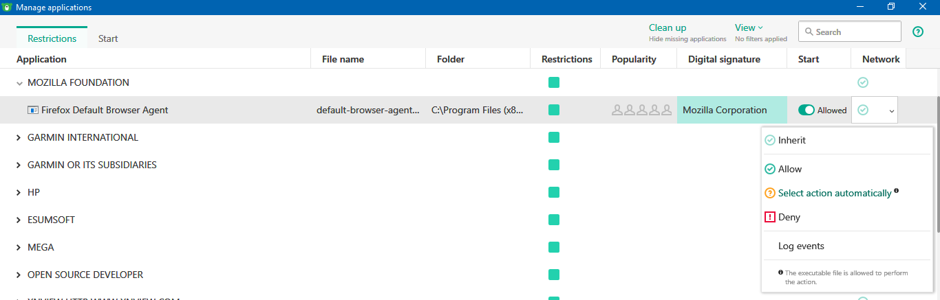Screen dimensions: 940x300
Task: Click the search magnifier icon
Action: [x=808, y=32]
